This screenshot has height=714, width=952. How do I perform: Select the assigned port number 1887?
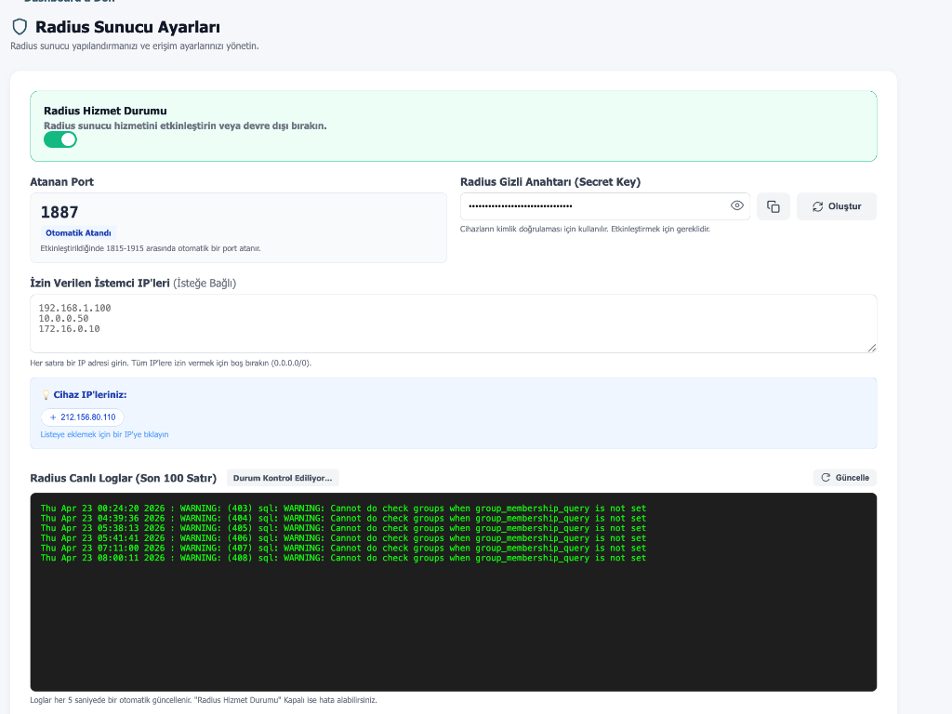pos(59,212)
